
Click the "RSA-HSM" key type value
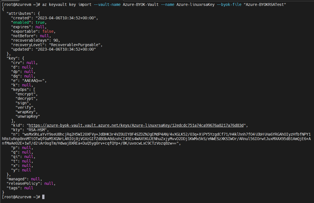click(37, 130)
